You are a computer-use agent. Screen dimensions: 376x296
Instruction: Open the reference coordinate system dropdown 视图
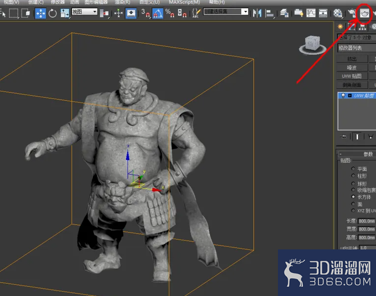[x=85, y=12]
